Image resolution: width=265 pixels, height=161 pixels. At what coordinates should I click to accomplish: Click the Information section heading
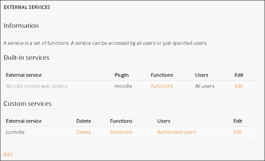pos(21,26)
